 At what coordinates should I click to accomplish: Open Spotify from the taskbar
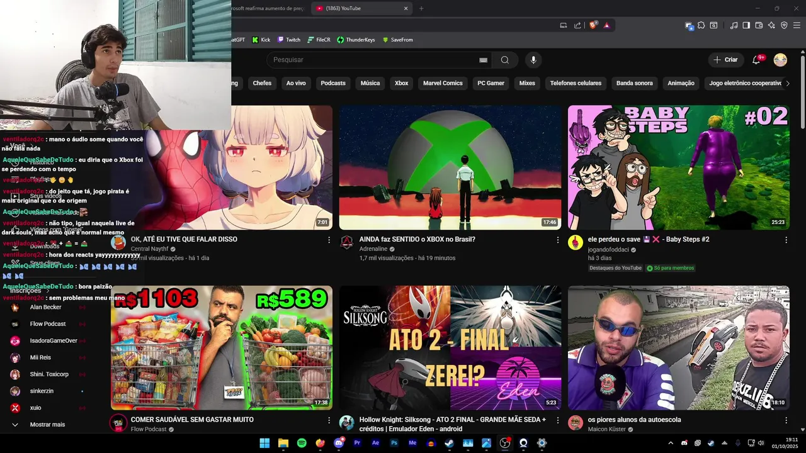[302, 443]
